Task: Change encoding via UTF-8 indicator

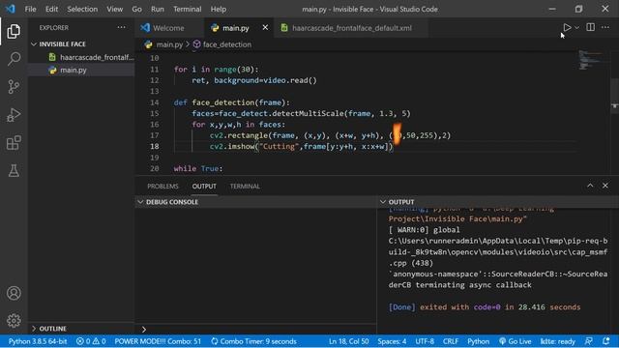Action: click(425, 341)
